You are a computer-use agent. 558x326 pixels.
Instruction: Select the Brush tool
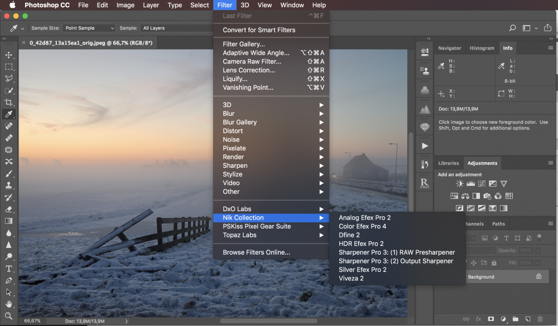click(x=8, y=173)
